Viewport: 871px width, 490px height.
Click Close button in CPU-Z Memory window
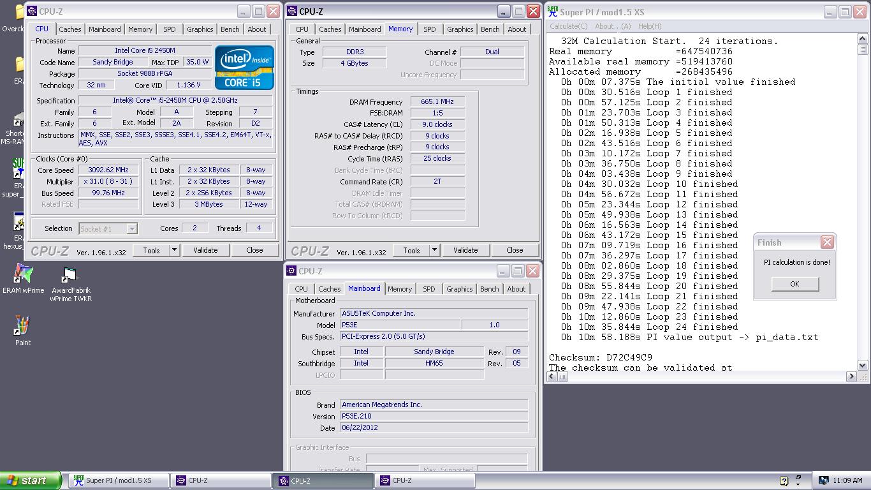[515, 250]
